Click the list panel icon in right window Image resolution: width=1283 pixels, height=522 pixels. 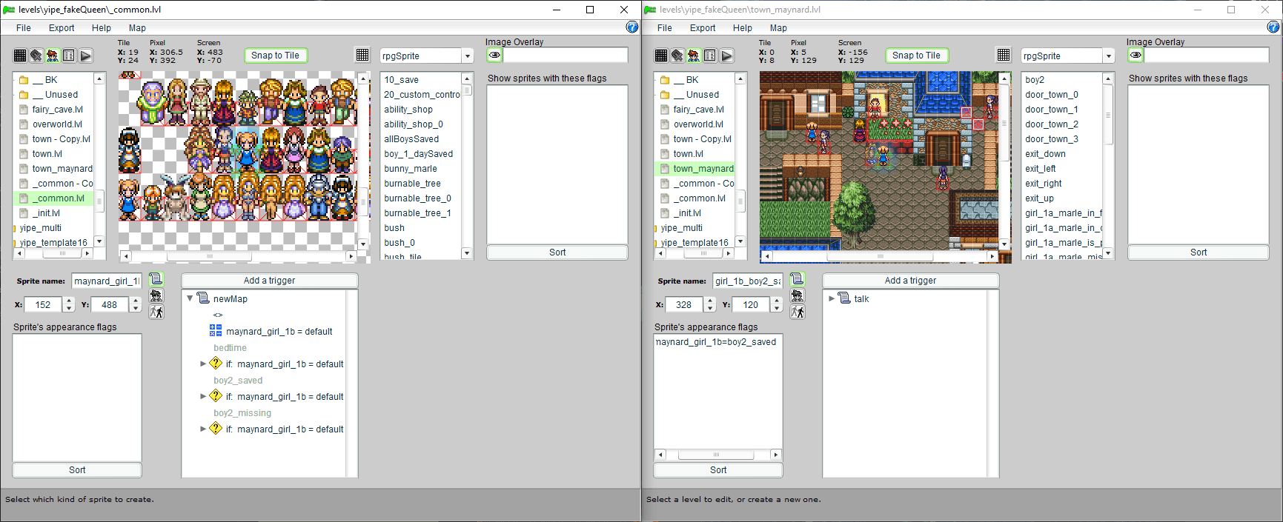[710, 56]
